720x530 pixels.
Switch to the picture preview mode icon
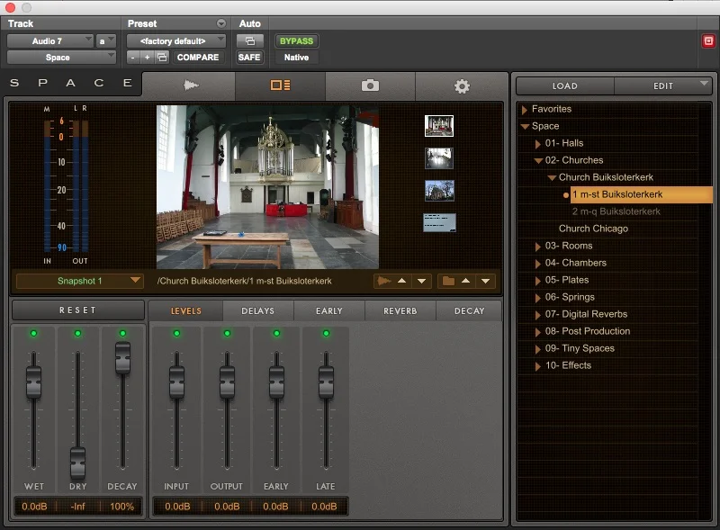coord(280,85)
